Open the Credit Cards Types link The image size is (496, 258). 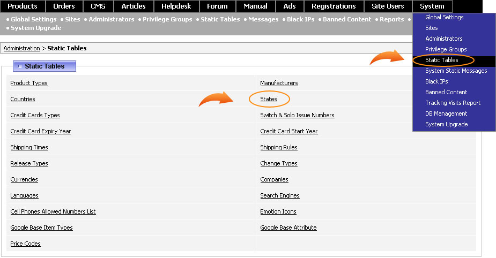point(35,115)
